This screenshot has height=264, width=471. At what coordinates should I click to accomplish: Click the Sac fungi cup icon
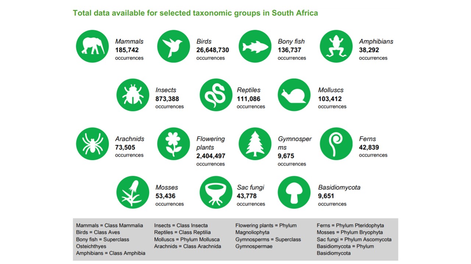pos(216,192)
